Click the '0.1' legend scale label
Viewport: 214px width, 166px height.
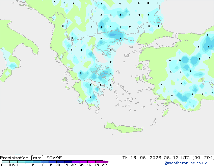click(x=3, y=165)
